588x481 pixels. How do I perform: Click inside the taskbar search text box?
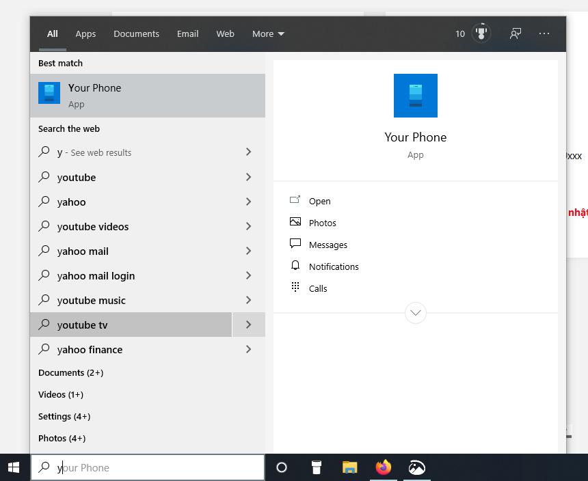pyautogui.click(x=148, y=467)
